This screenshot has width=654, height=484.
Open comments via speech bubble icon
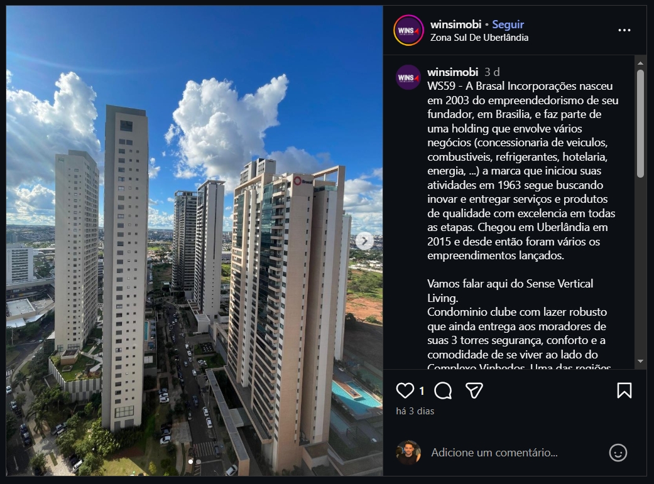click(443, 390)
